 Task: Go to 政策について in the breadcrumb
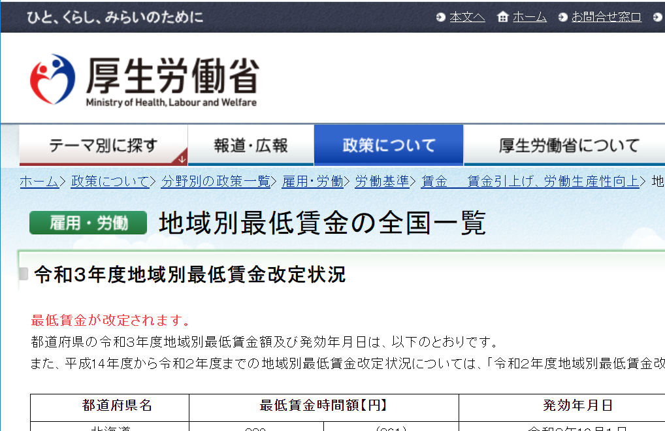click(x=110, y=182)
